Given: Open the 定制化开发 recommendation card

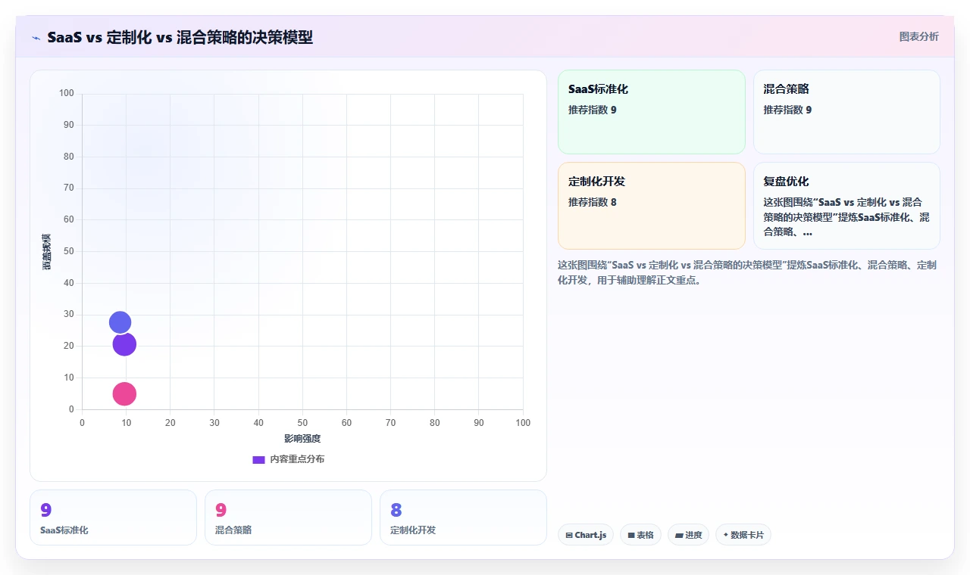Looking at the screenshot, I should (x=652, y=206).
